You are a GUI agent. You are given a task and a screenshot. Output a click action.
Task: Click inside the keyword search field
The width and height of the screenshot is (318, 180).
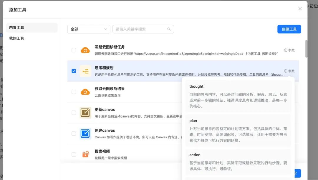[x=138, y=29]
